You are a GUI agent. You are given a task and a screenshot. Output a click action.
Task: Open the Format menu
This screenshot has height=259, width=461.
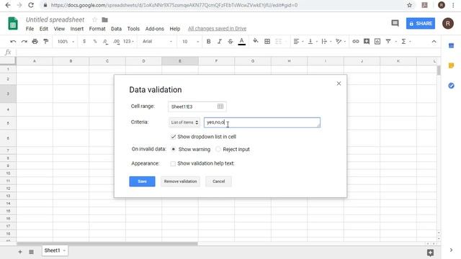pos(97,29)
